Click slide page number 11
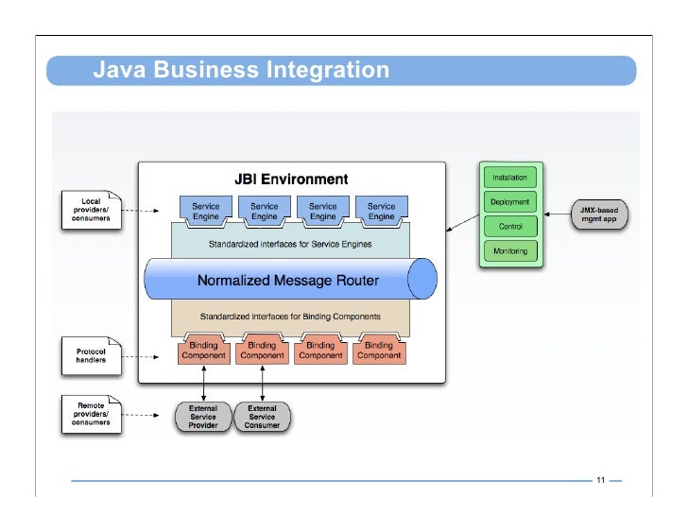This screenshot has width=688, height=532. (x=601, y=480)
